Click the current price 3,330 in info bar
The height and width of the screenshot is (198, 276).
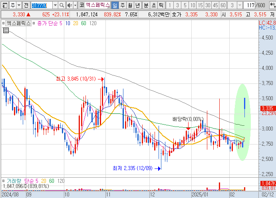tap(19, 14)
